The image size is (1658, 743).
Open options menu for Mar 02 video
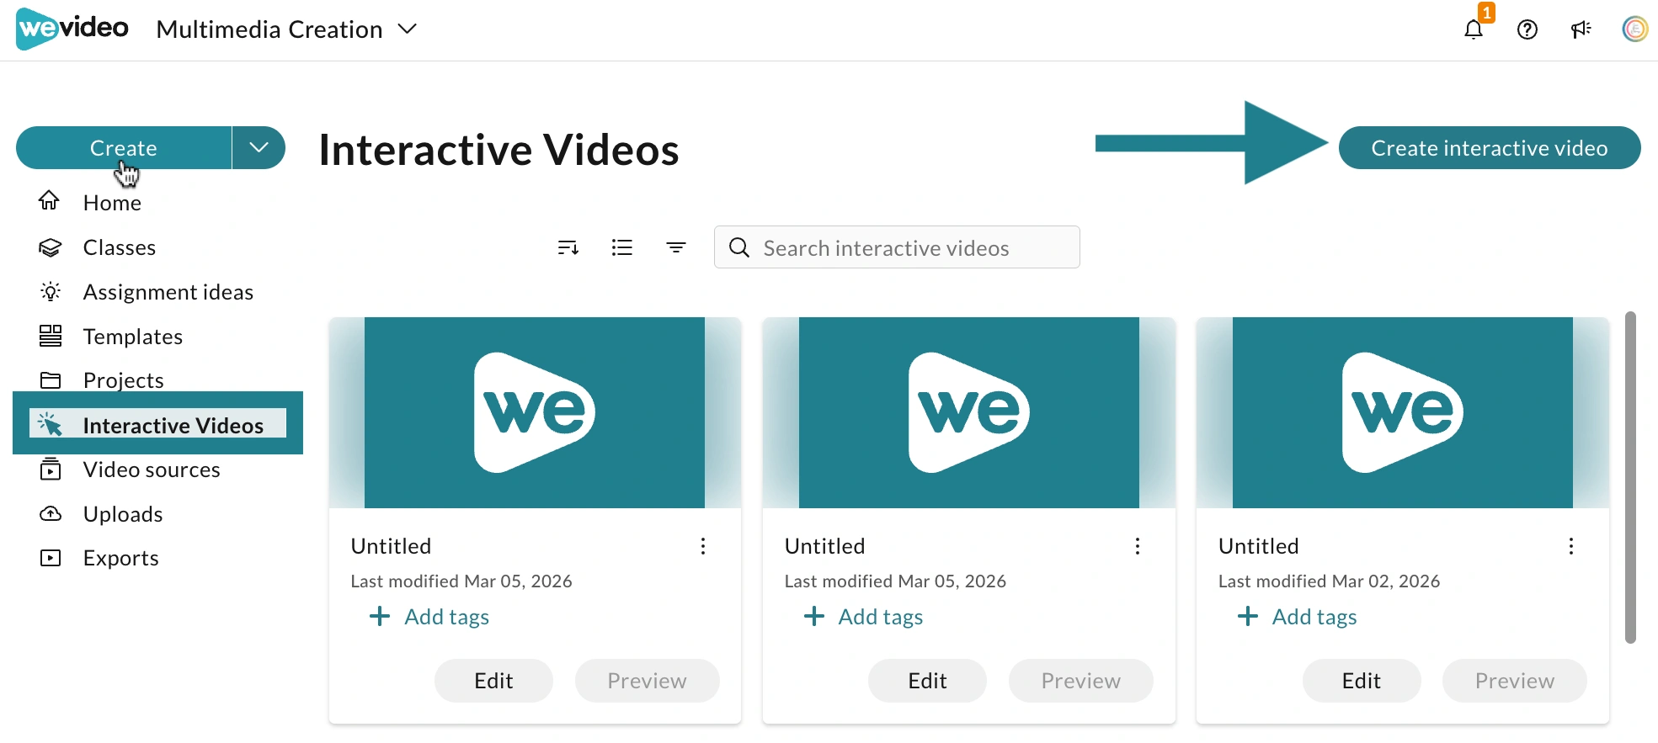[1571, 547]
